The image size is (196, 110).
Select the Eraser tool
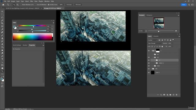click(2, 44)
